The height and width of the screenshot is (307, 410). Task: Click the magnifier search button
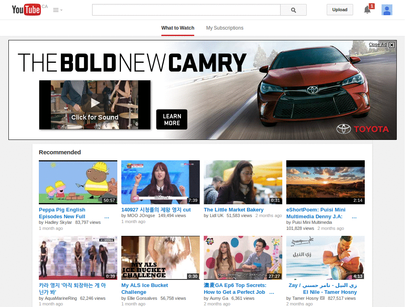pyautogui.click(x=293, y=10)
